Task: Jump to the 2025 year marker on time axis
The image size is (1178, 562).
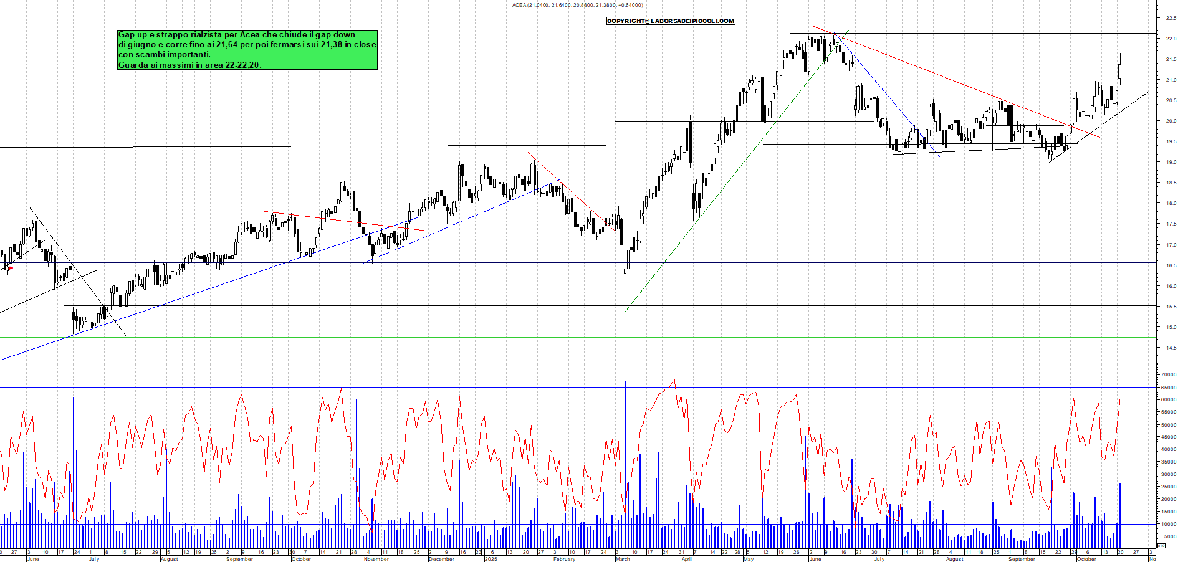Action: click(x=491, y=559)
